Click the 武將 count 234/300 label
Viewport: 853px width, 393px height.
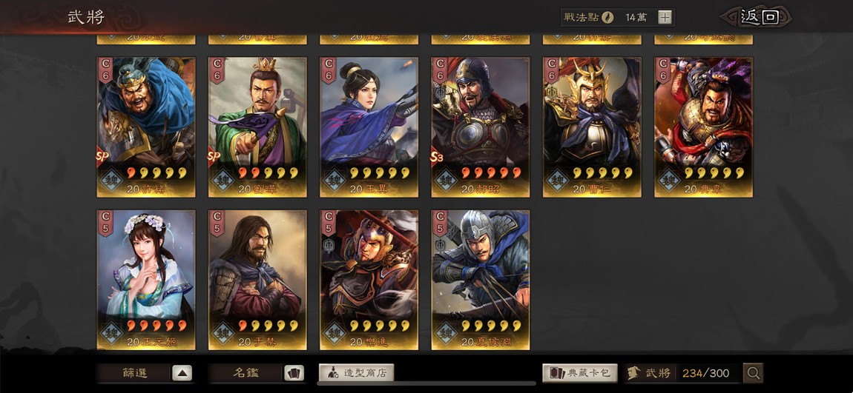tap(705, 373)
